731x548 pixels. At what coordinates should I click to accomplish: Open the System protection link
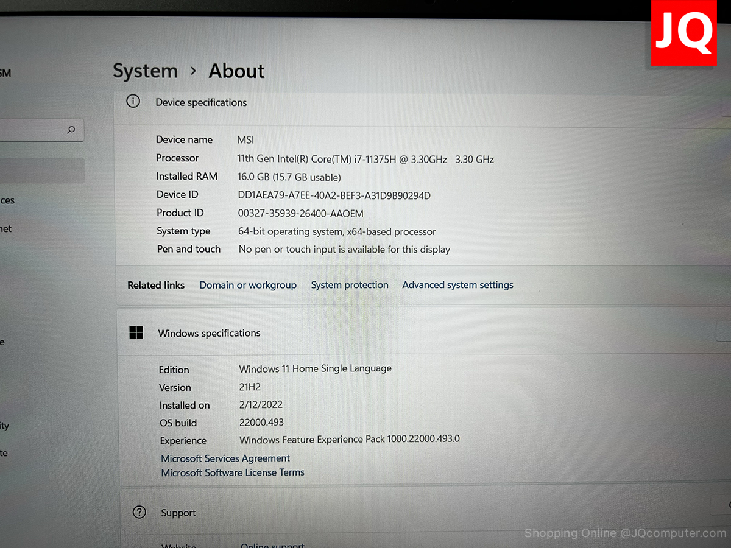pyautogui.click(x=350, y=285)
